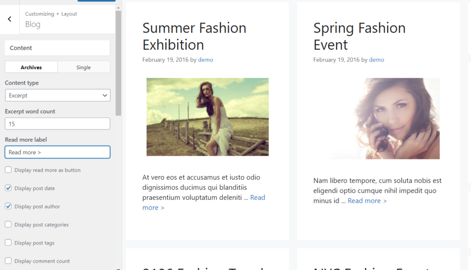Click the Blog section heading
471x270 pixels.
pos(33,24)
